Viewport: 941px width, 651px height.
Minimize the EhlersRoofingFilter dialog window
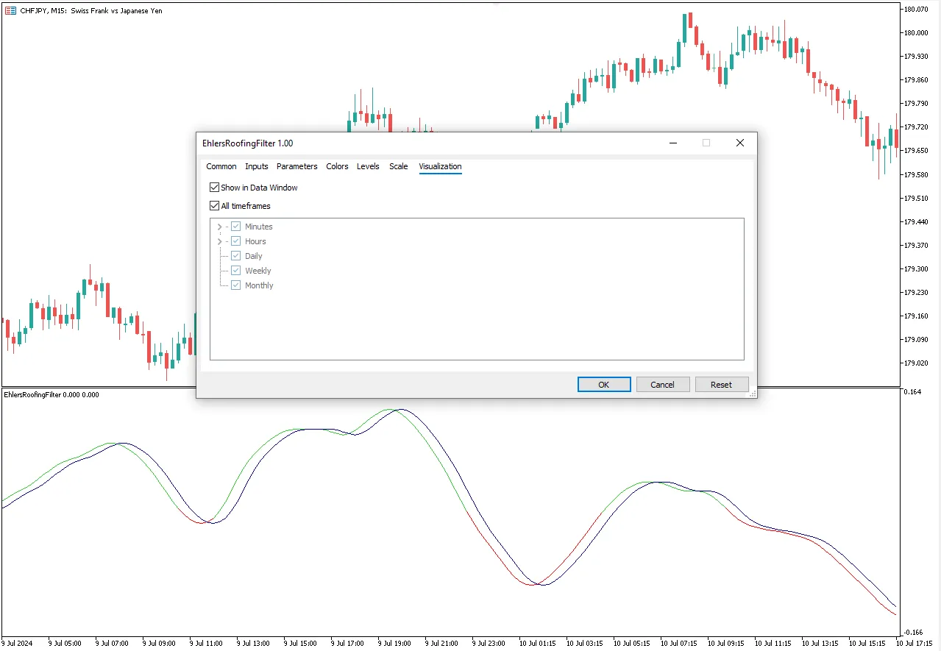point(672,143)
